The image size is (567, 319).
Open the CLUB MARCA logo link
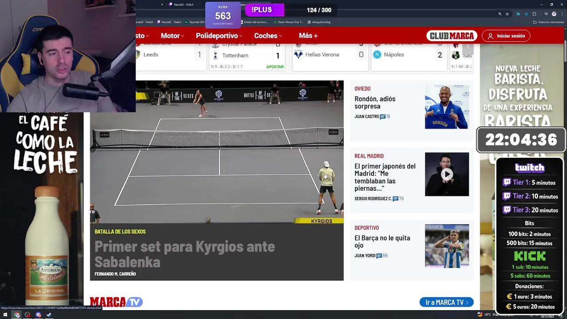pyautogui.click(x=452, y=36)
